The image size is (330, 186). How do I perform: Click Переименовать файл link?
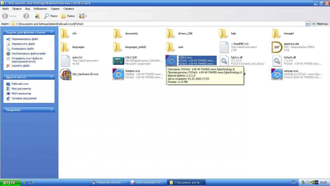25,39
